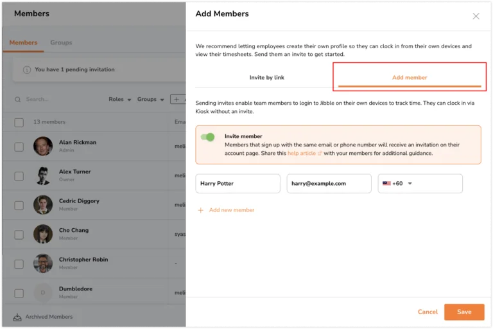Close the Add Members panel

[x=476, y=16]
